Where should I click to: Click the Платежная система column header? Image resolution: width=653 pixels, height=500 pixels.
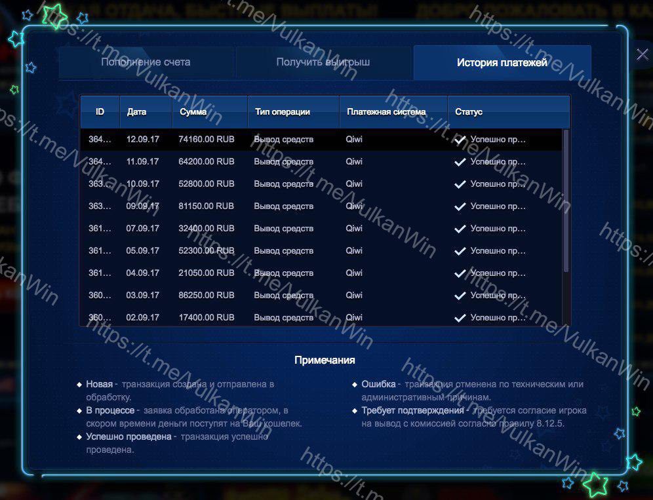click(393, 111)
